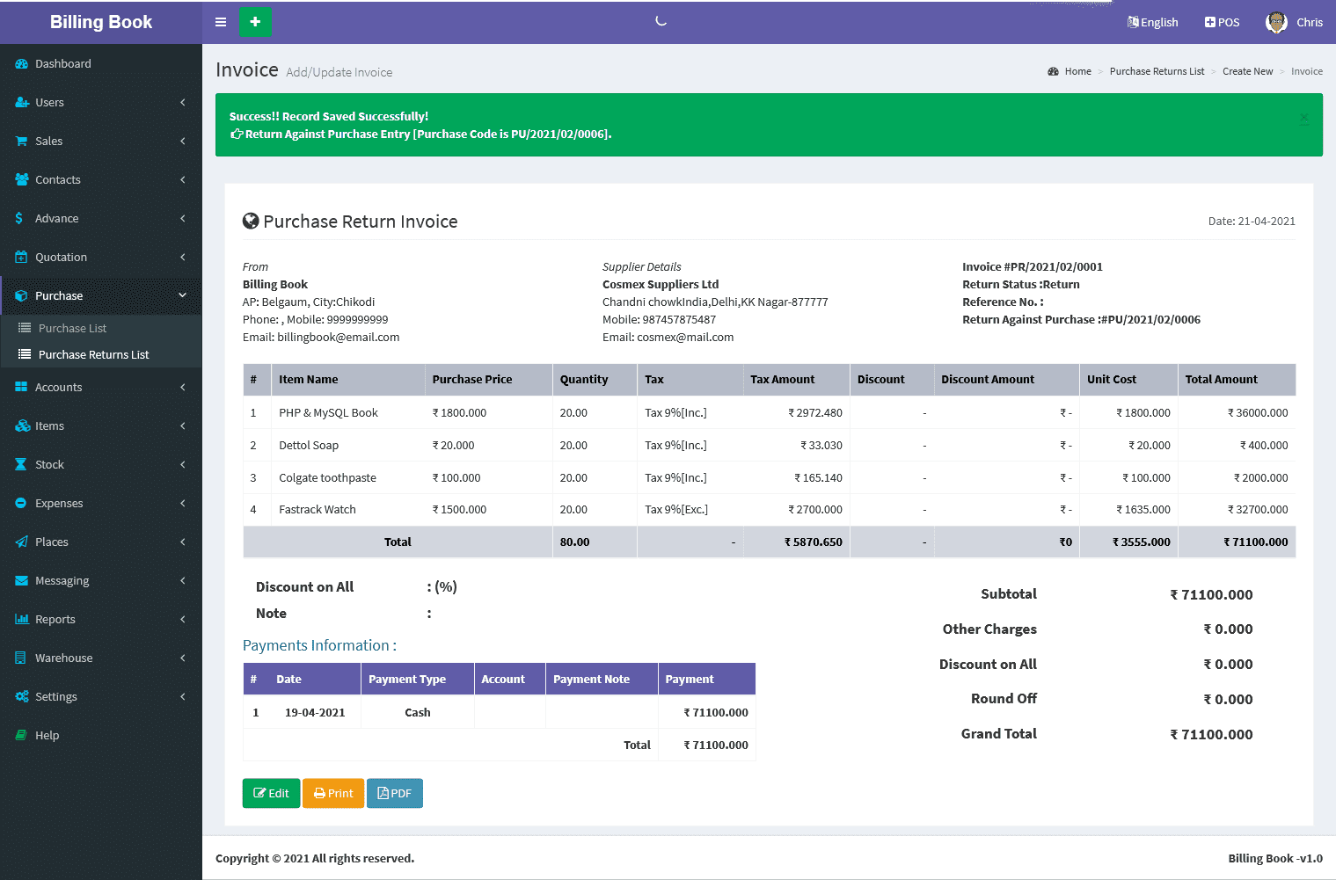1336x880 pixels.
Task: Go to Home breadcrumb link
Action: 1077,71
